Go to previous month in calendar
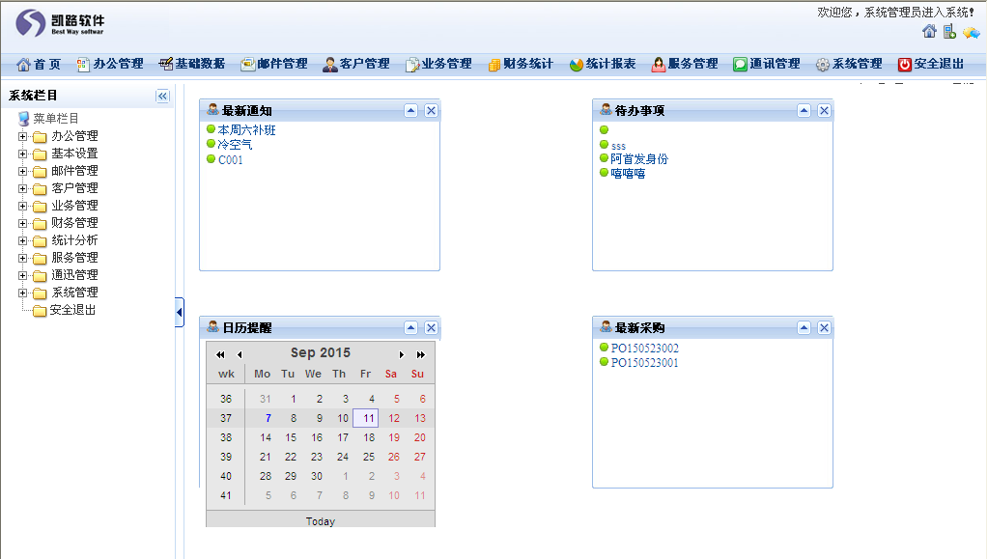Viewport: 988px width, 559px height. point(240,354)
